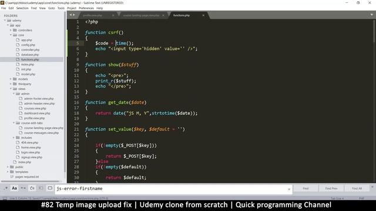The height and width of the screenshot is (211, 376).
Task: Open login.view.php file
Action: [x=31, y=152]
